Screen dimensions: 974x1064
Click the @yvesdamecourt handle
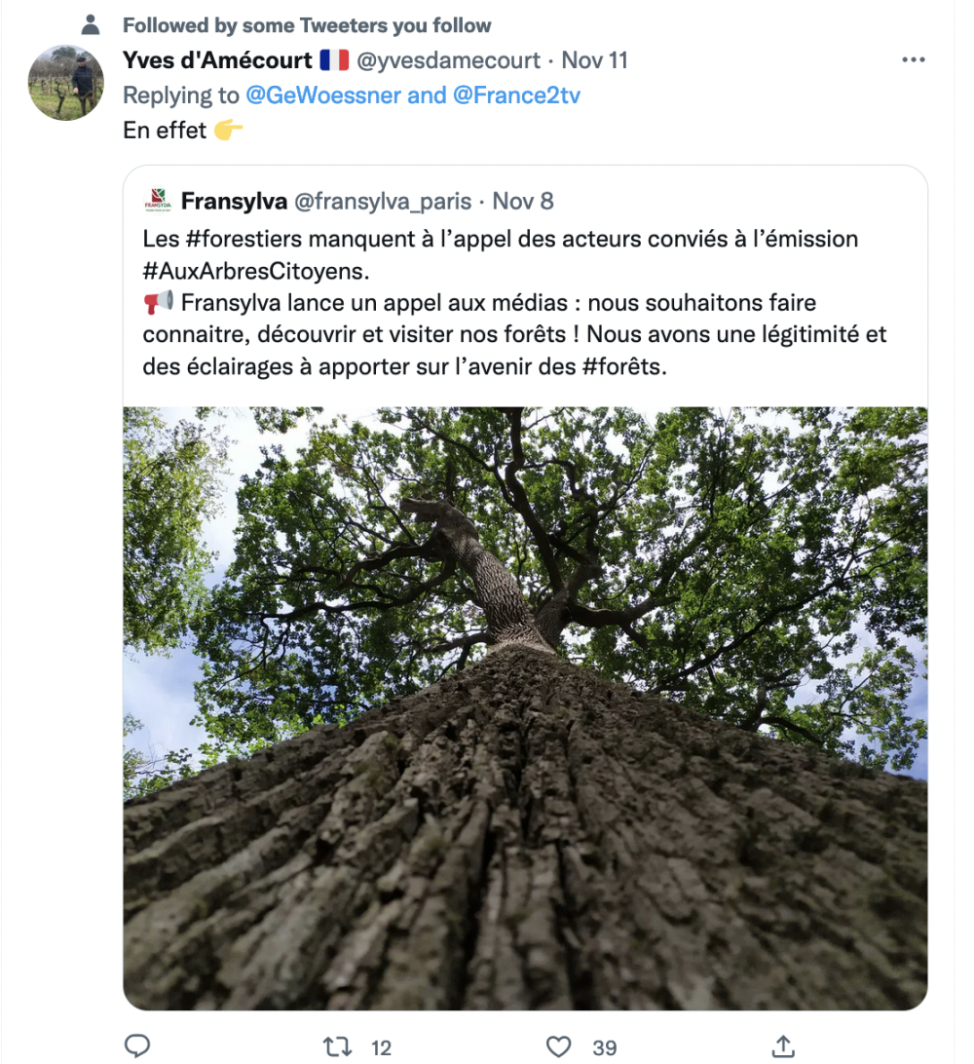[x=449, y=60]
